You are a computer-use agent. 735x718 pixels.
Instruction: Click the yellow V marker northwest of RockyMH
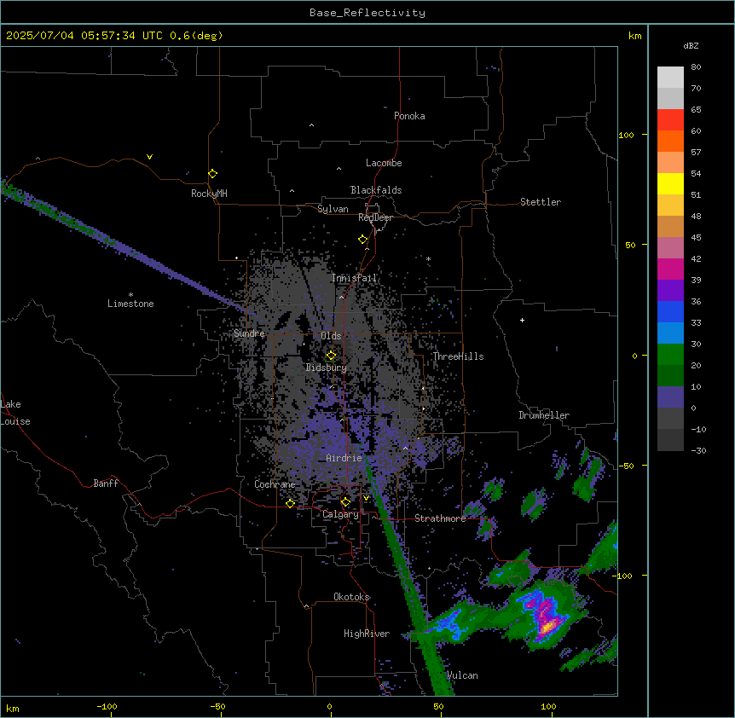pyautogui.click(x=149, y=157)
